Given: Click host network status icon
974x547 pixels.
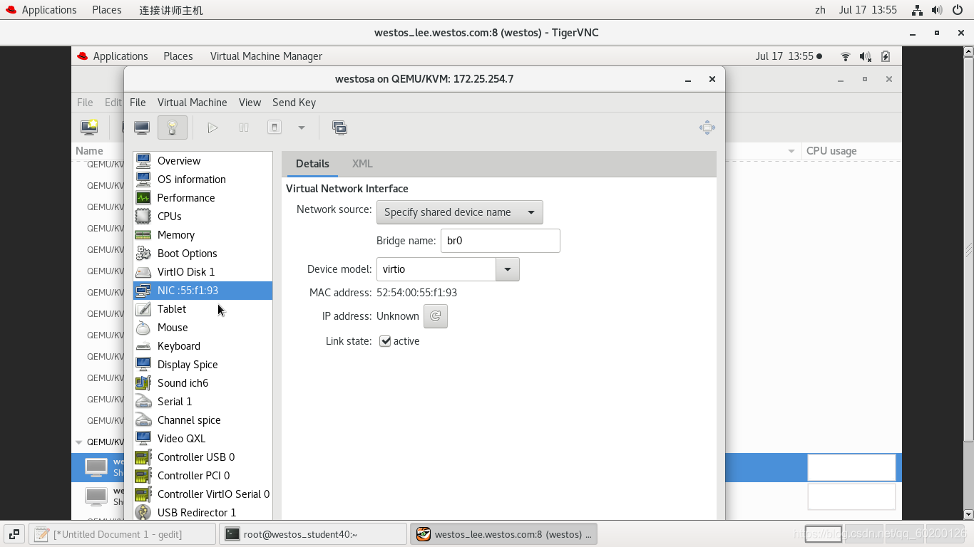Looking at the screenshot, I should tap(917, 10).
